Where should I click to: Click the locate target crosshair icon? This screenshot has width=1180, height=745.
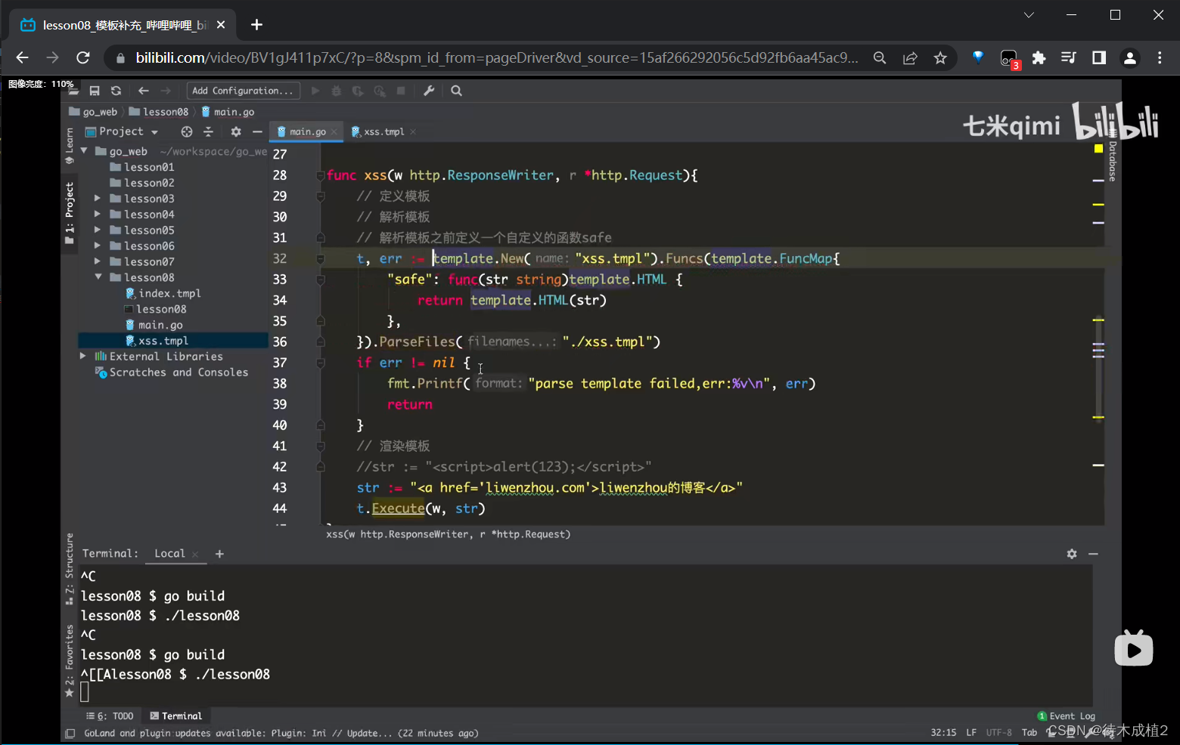click(x=187, y=131)
